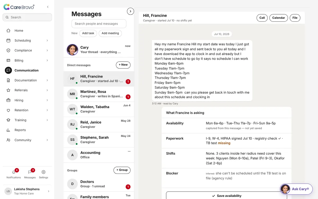
Task: Click the D avatar for Doctors group
Action: click(72, 184)
